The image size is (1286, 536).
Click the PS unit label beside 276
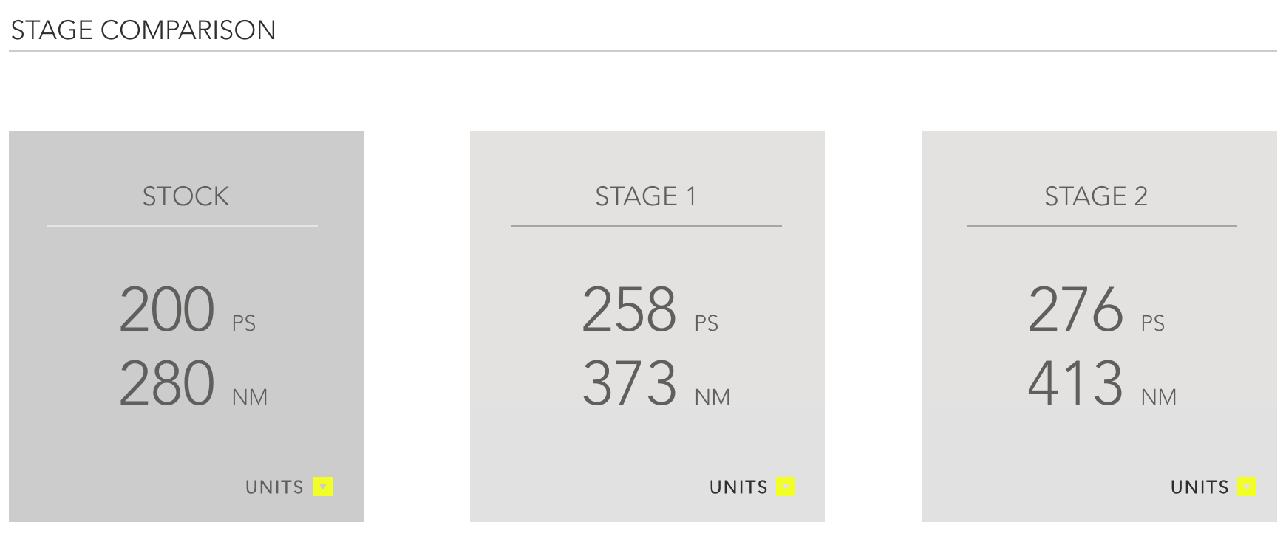[1153, 323]
